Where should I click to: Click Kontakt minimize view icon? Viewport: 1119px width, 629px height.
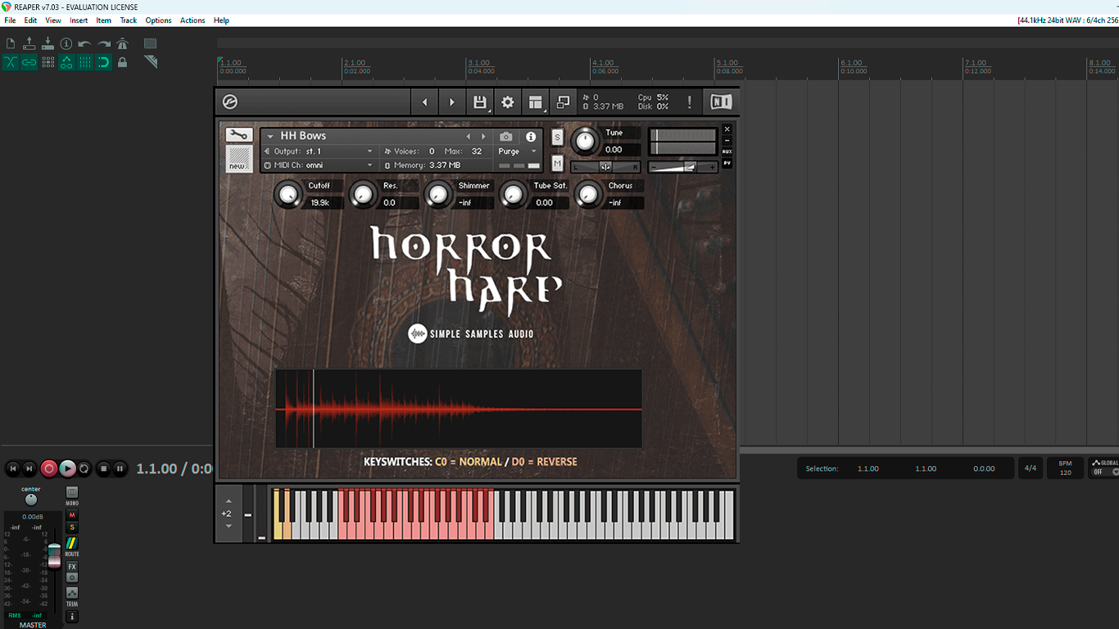coord(563,102)
